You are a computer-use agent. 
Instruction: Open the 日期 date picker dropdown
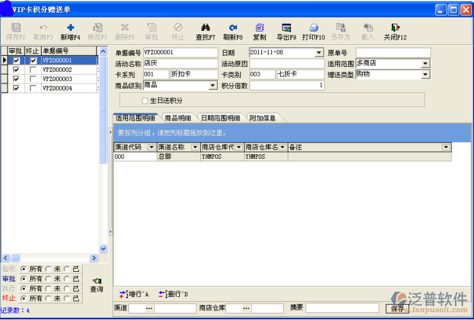tap(320, 53)
